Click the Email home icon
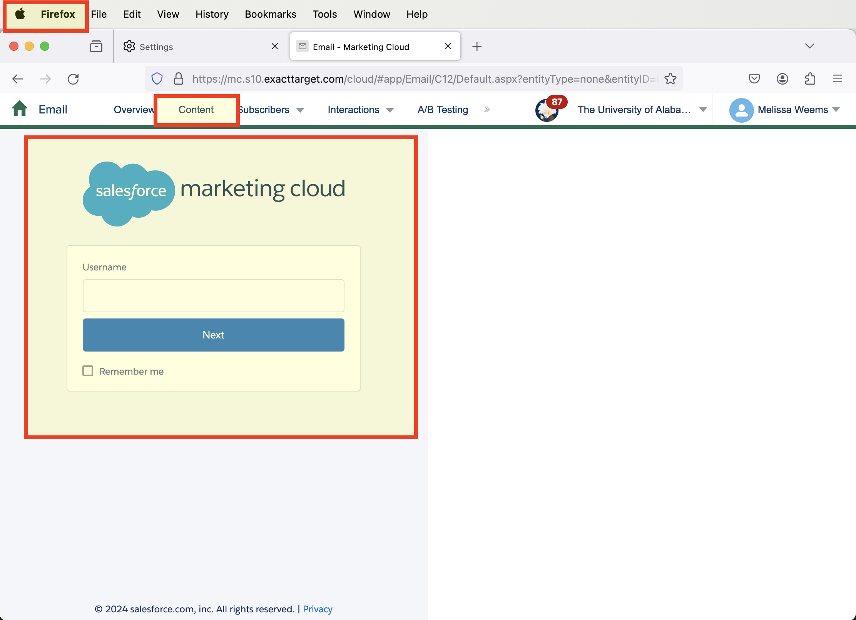 click(19, 109)
